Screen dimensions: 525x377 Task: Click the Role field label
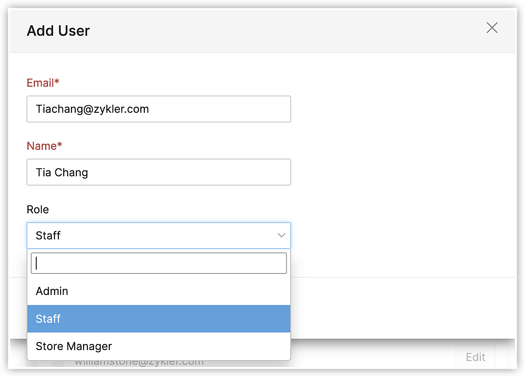[38, 210]
